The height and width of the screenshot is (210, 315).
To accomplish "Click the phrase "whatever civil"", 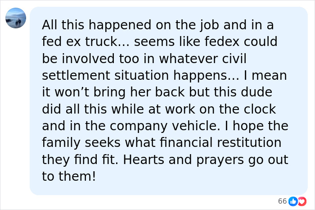I will coord(211,59).
